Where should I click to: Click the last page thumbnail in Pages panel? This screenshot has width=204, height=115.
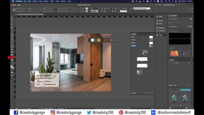140,72
